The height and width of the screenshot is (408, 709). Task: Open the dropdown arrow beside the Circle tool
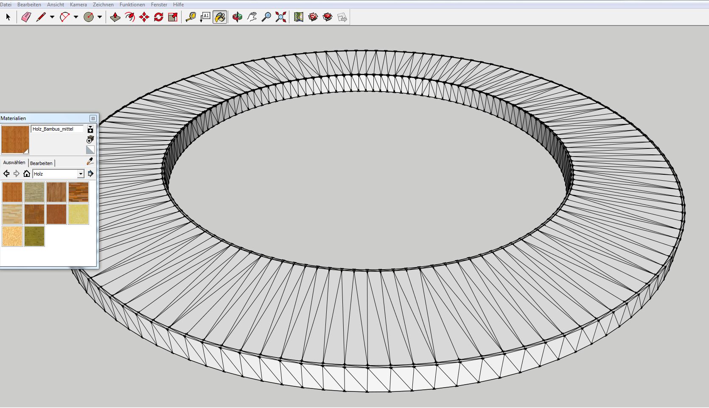tap(100, 17)
